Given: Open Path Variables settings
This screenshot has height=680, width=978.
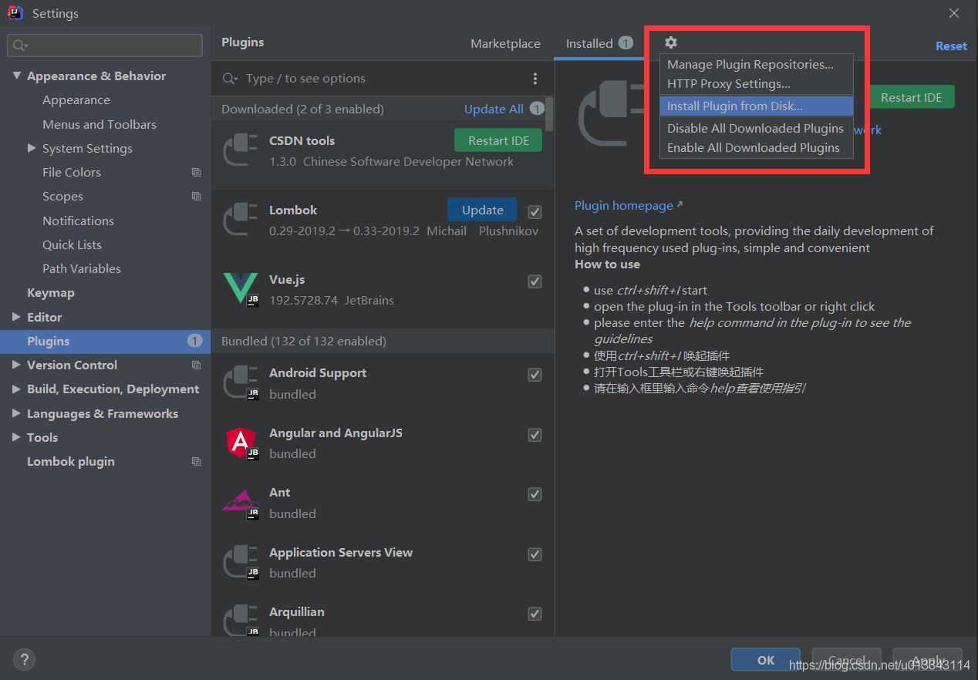Looking at the screenshot, I should point(82,268).
